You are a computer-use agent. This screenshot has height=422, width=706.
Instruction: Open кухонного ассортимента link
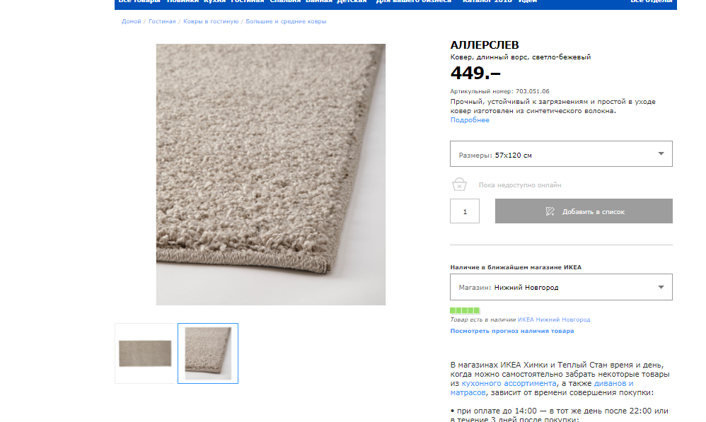click(509, 383)
